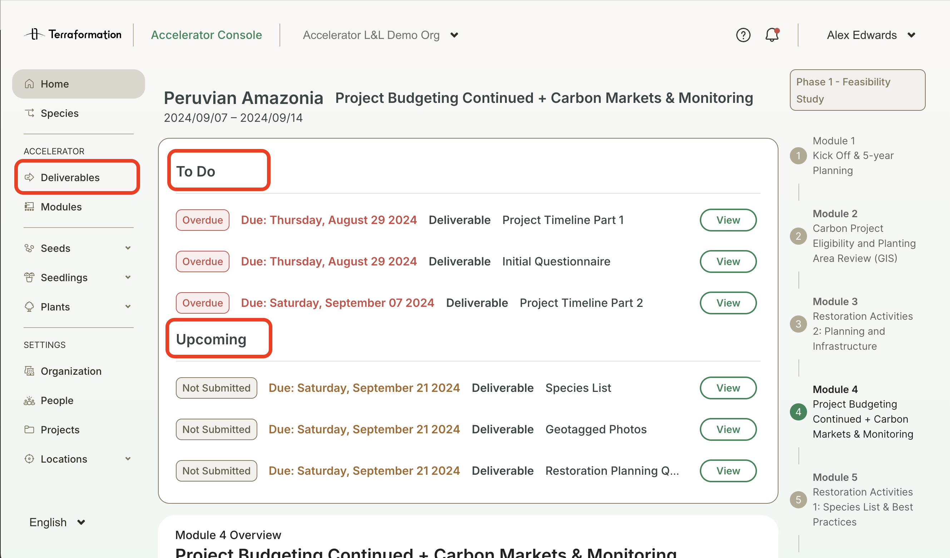This screenshot has height=558, width=950.
Task: Expand the Locations submenu chevron
Action: coord(128,459)
